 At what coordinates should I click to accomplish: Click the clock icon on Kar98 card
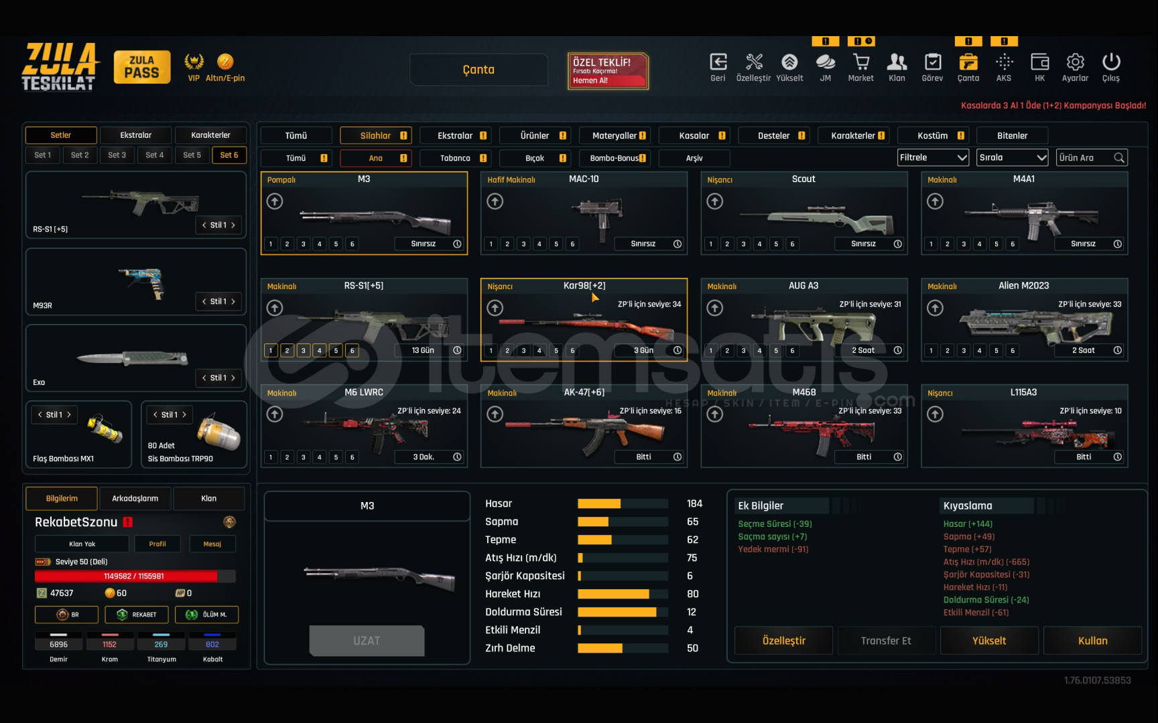(678, 350)
